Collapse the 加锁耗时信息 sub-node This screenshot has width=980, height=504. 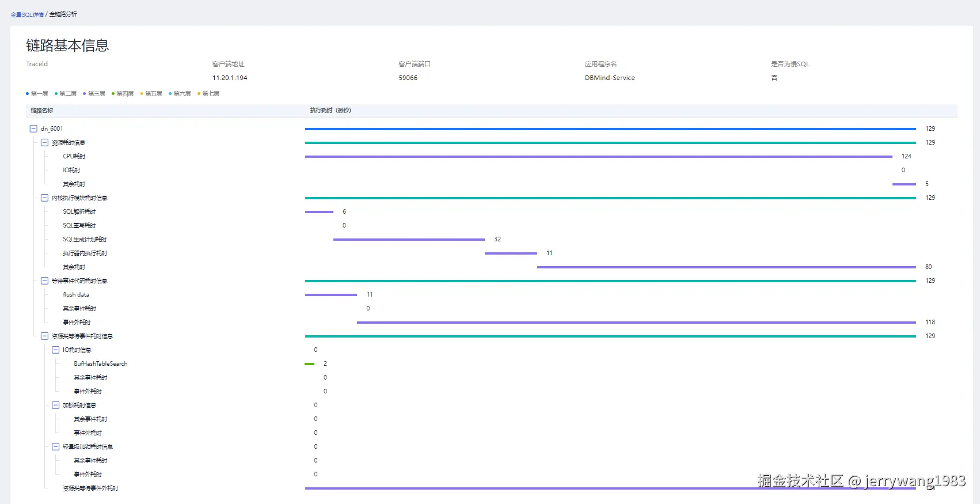click(x=56, y=406)
